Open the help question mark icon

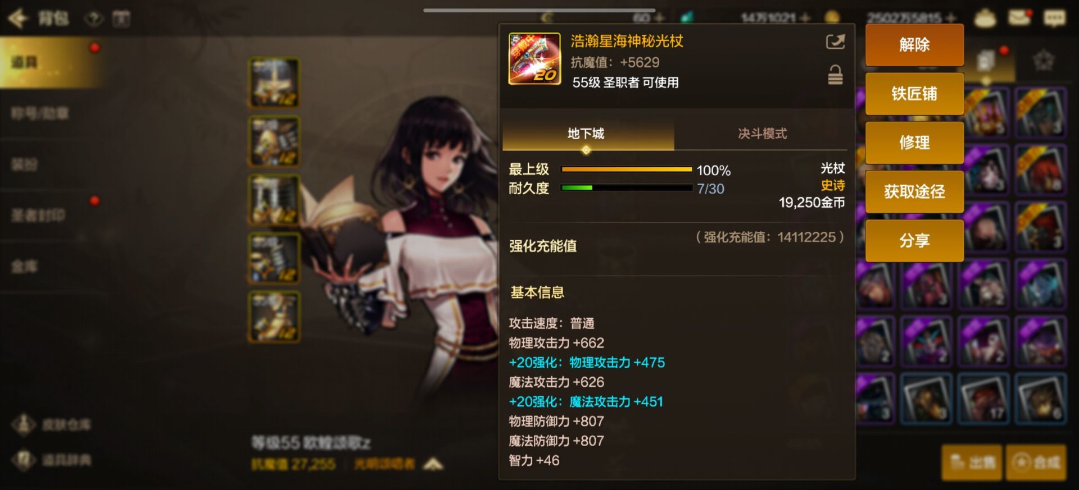tap(94, 19)
